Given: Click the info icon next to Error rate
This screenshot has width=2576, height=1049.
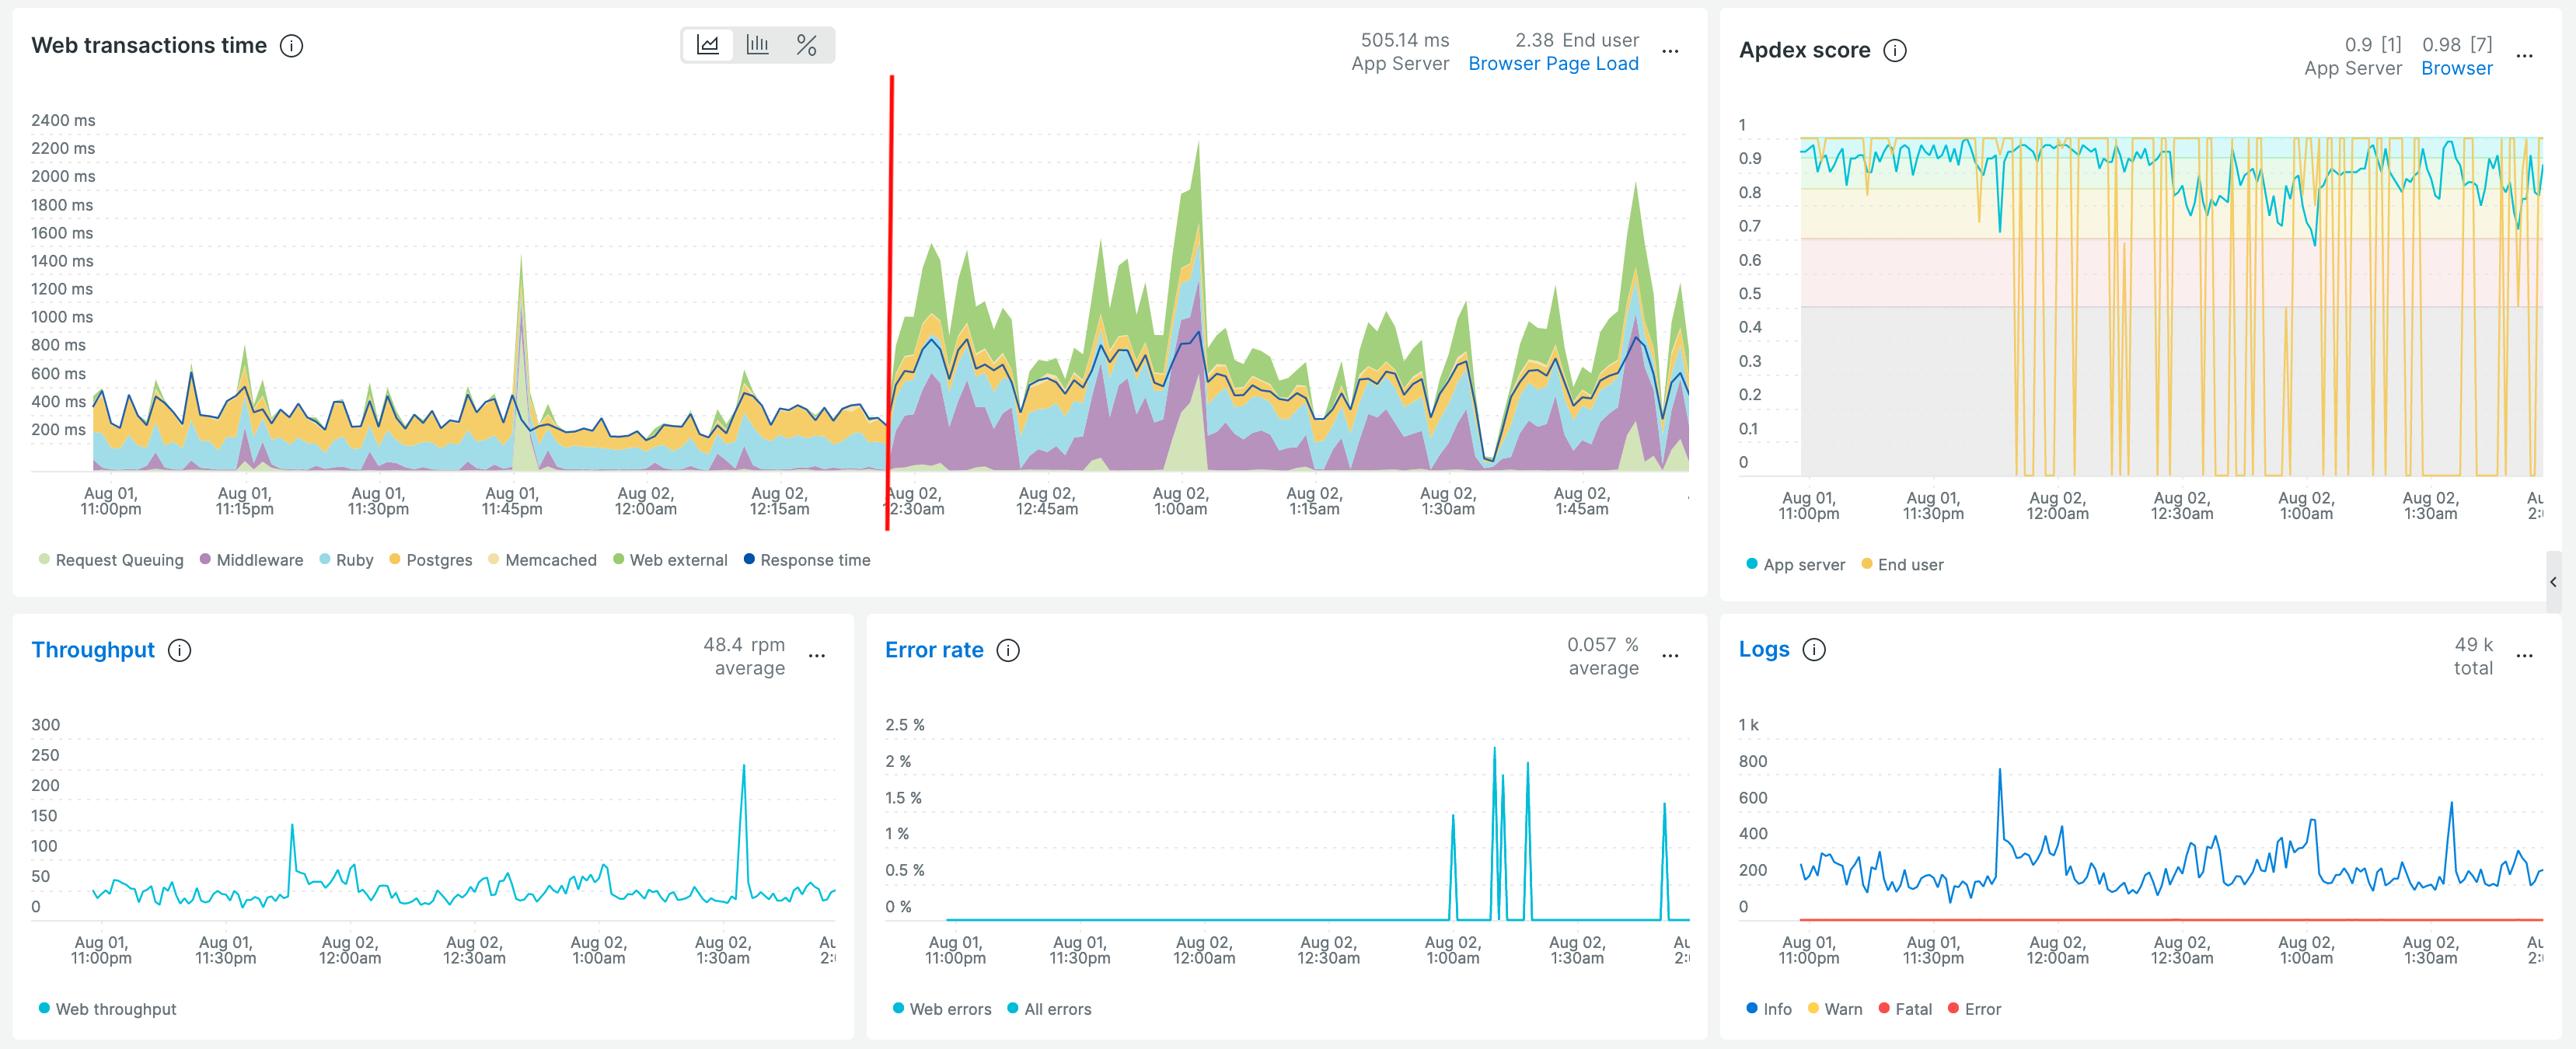Looking at the screenshot, I should click(1009, 650).
